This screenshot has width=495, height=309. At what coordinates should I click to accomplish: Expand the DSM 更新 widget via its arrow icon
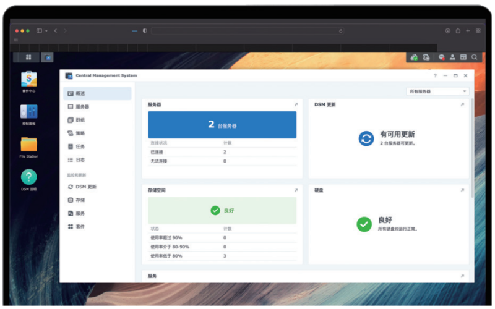[x=462, y=104]
